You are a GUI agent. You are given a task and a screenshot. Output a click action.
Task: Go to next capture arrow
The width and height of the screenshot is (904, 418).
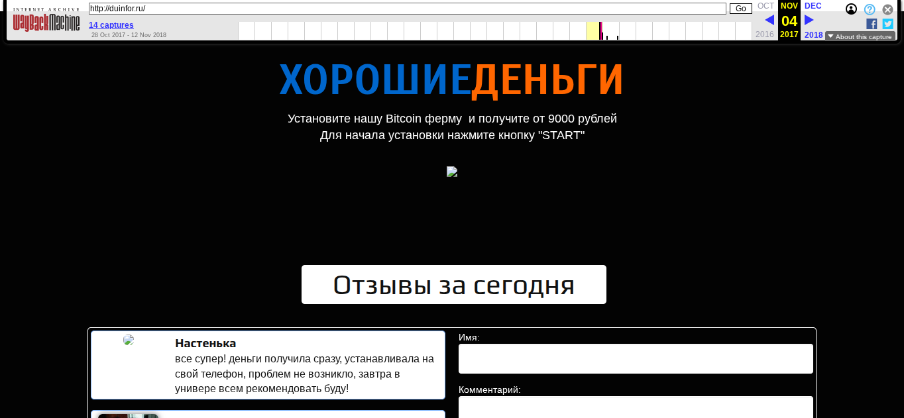click(x=809, y=20)
